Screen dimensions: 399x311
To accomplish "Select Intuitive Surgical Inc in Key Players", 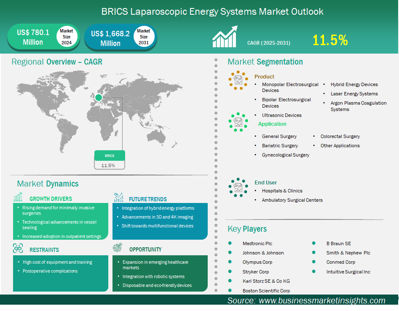I will [x=348, y=272].
